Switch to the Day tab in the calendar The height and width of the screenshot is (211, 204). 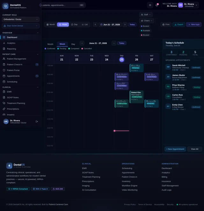point(73,44)
